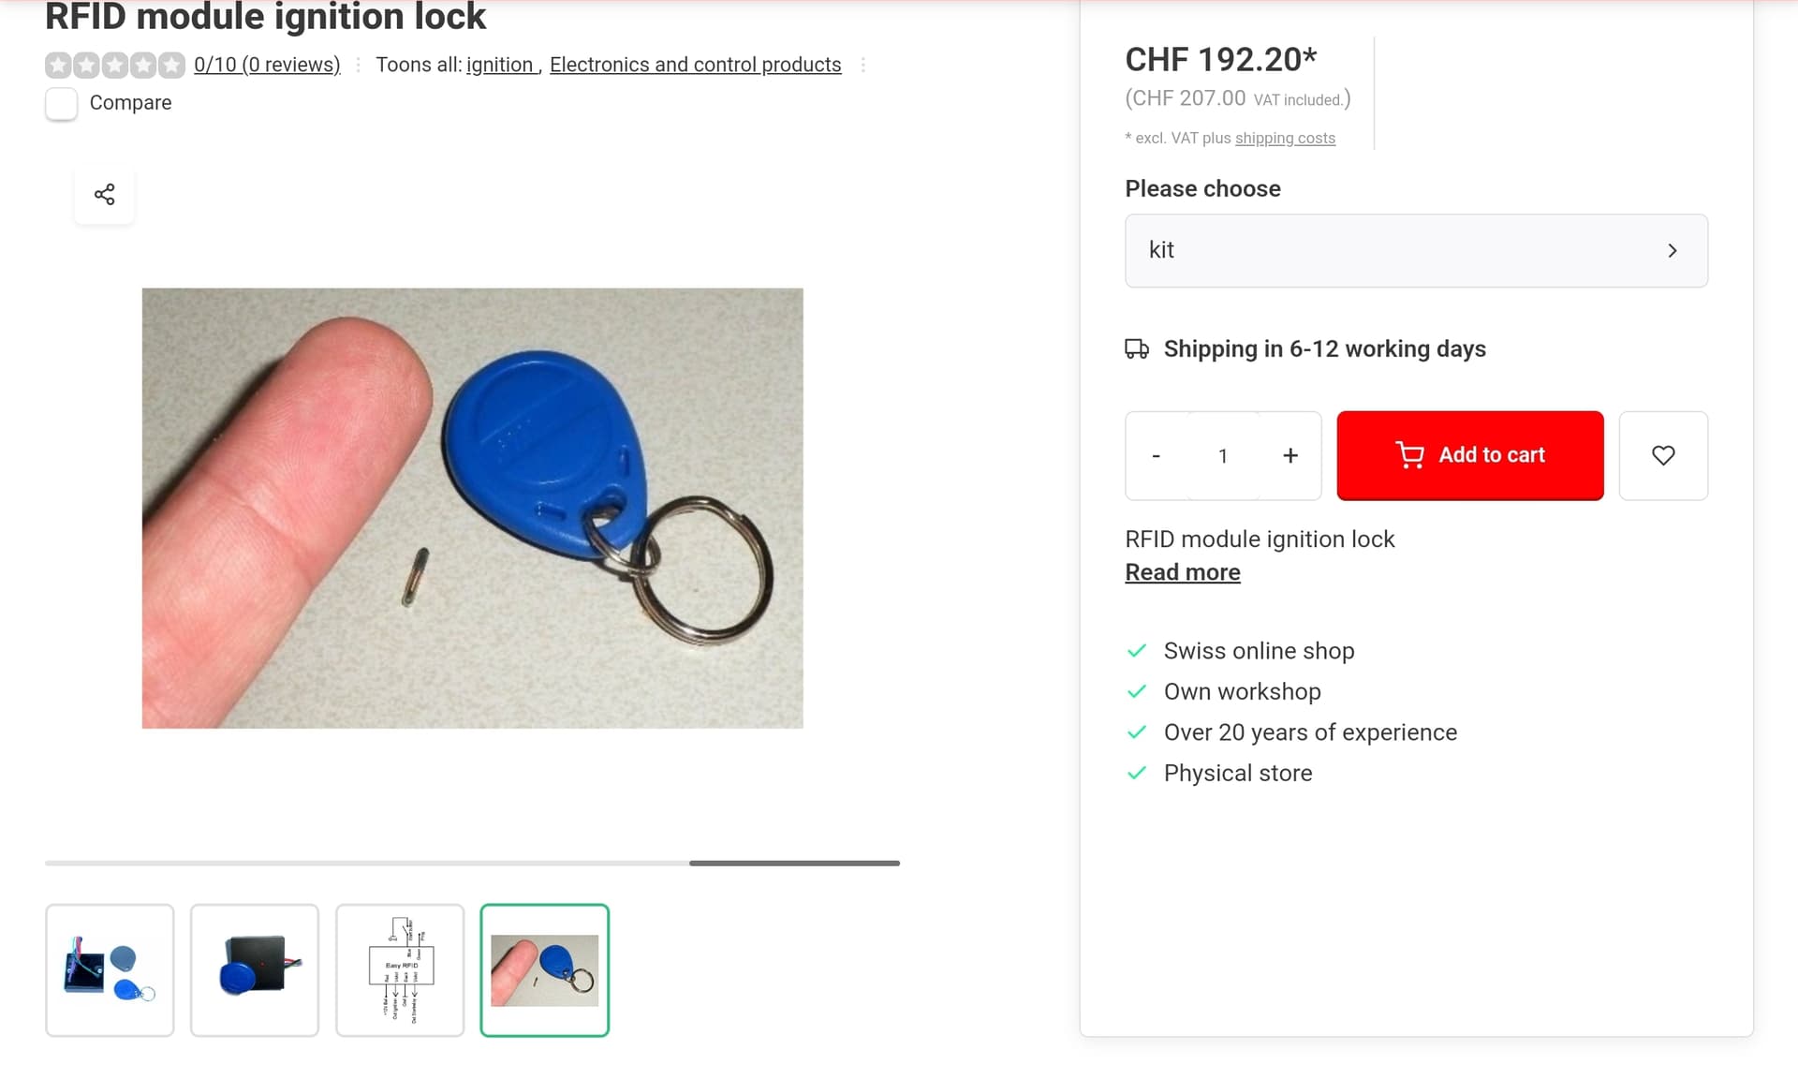Select the black module thumbnail
The height and width of the screenshot is (1079, 1798).
255,970
